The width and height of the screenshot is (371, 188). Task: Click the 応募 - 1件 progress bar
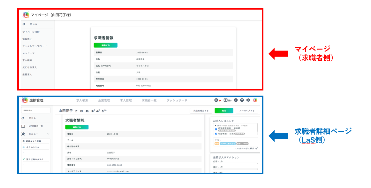(235, 164)
